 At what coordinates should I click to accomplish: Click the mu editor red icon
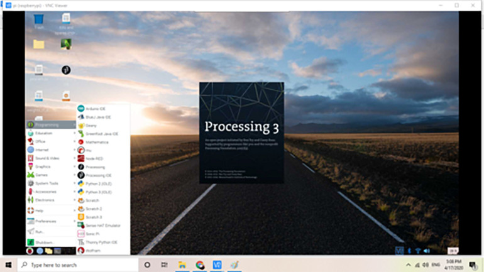(x=81, y=150)
